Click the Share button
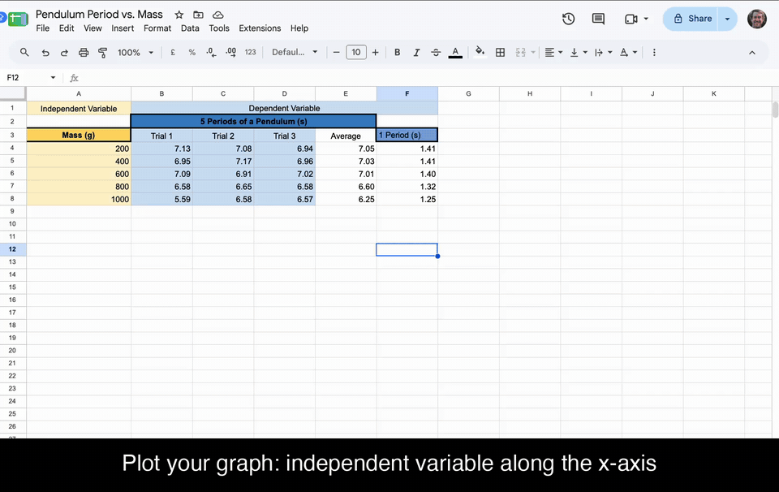 pyautogui.click(x=692, y=19)
